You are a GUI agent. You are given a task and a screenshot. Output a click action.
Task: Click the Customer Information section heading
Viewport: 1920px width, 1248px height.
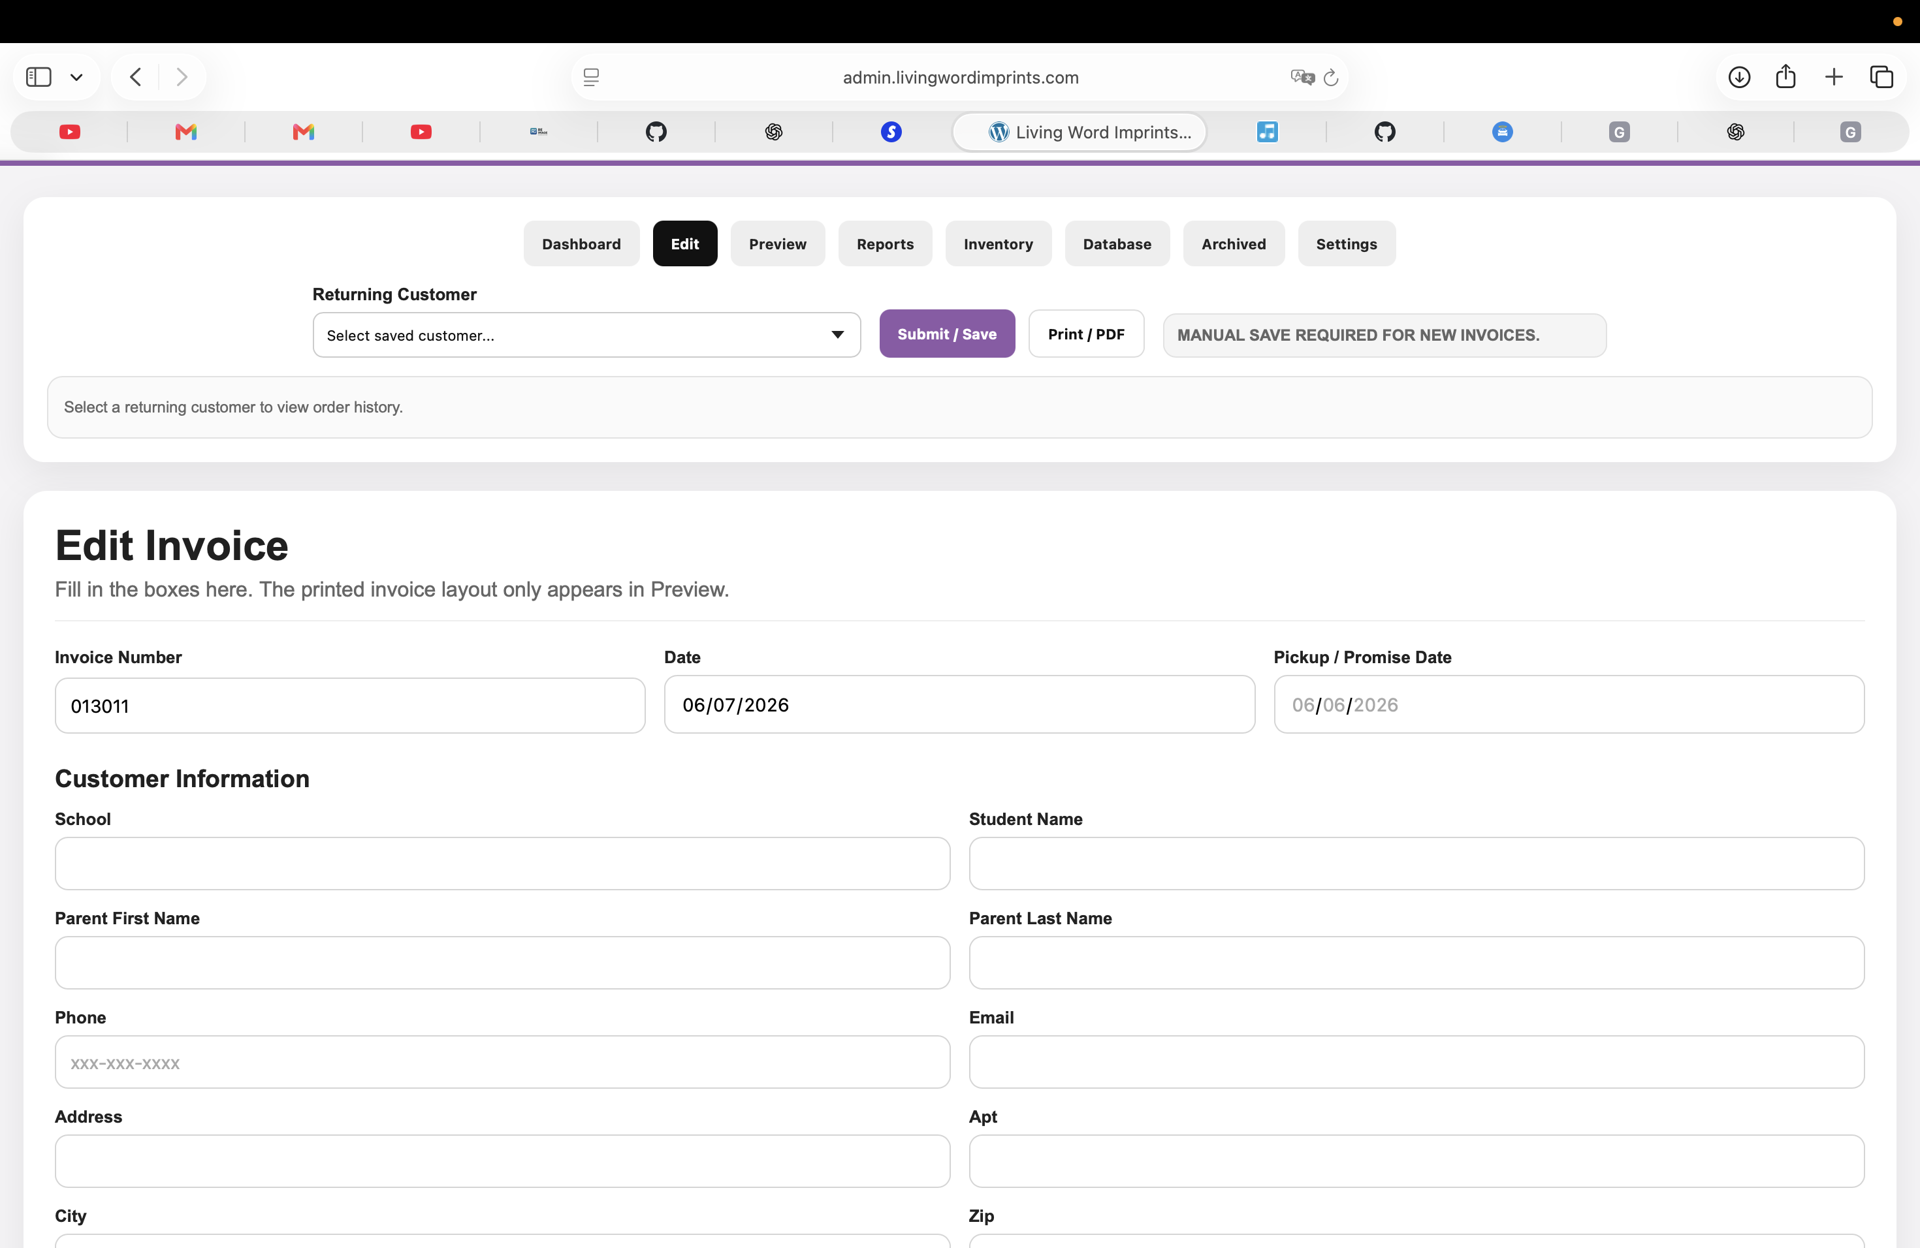[x=182, y=779]
